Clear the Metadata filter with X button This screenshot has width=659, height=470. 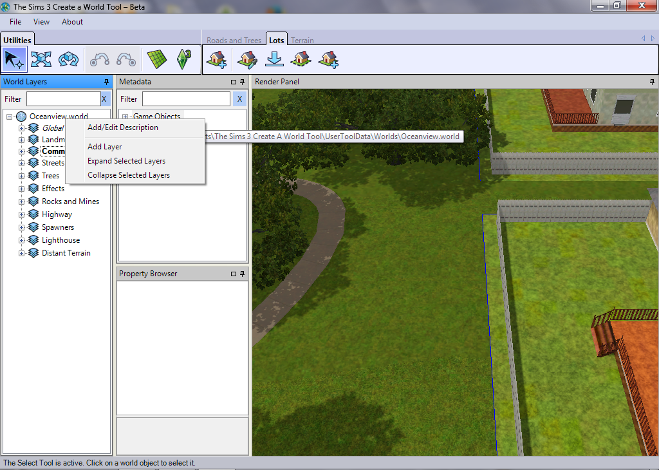[239, 99]
